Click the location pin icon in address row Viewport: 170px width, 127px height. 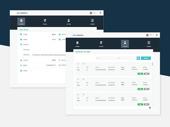tap(21, 44)
